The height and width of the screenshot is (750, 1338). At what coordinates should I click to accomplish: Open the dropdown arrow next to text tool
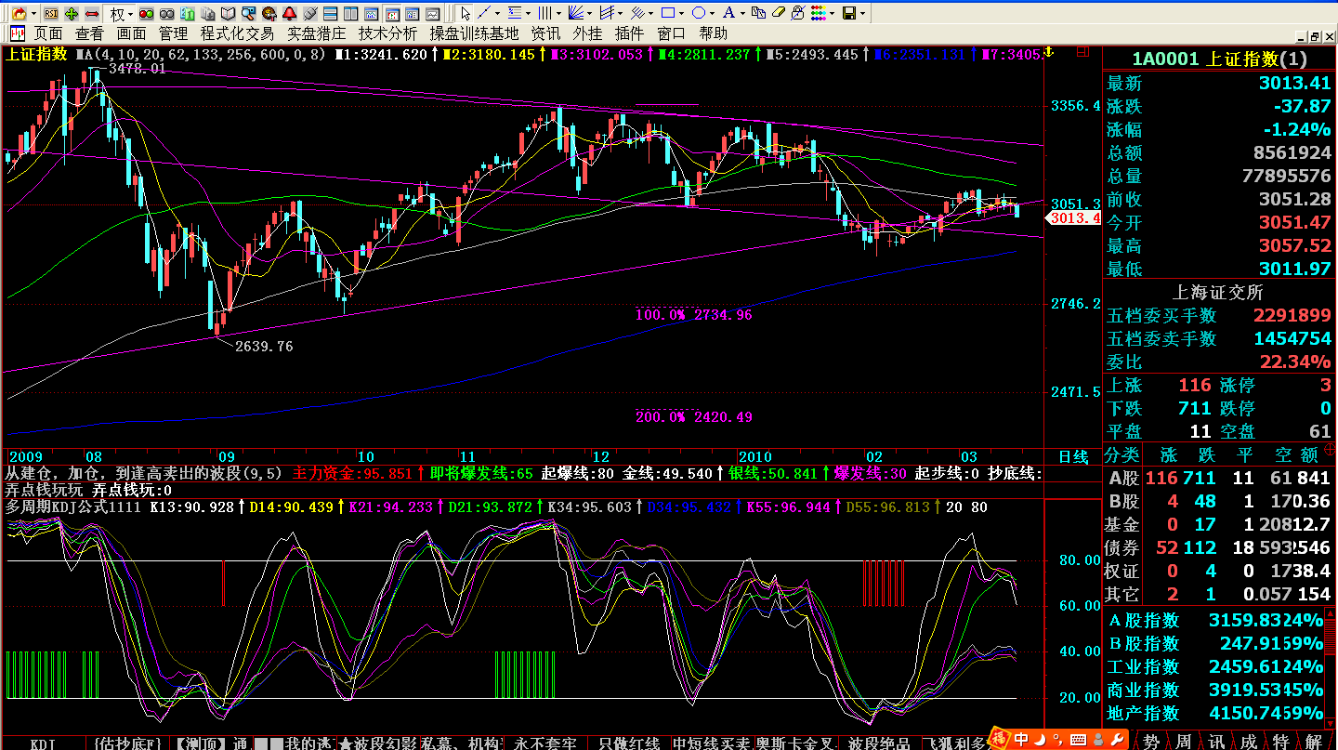click(741, 13)
